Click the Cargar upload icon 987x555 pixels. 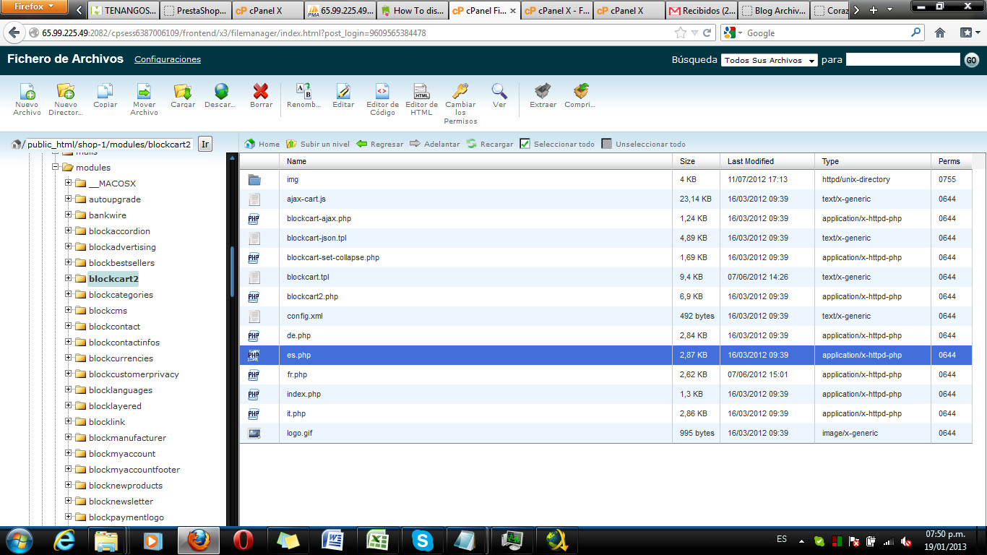tap(183, 92)
